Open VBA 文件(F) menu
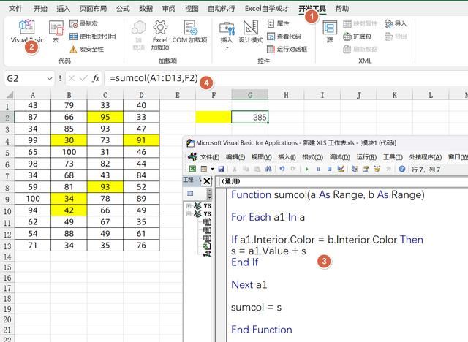 tap(209, 157)
